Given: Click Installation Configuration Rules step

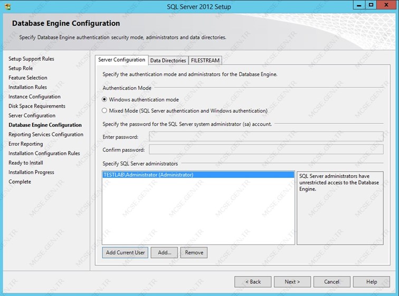Looking at the screenshot, I should click(44, 154).
